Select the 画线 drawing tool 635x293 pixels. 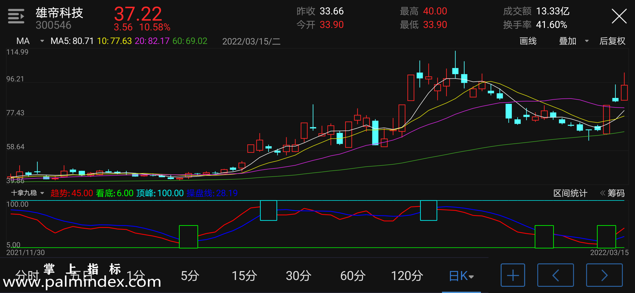coord(528,41)
